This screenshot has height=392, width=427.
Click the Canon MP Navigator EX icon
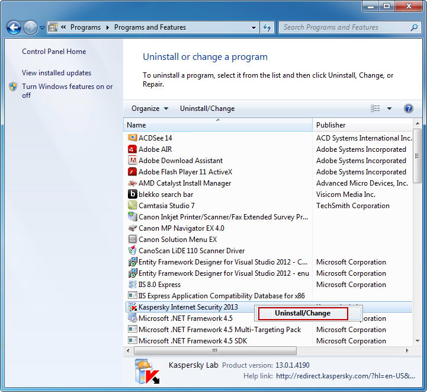point(132,228)
